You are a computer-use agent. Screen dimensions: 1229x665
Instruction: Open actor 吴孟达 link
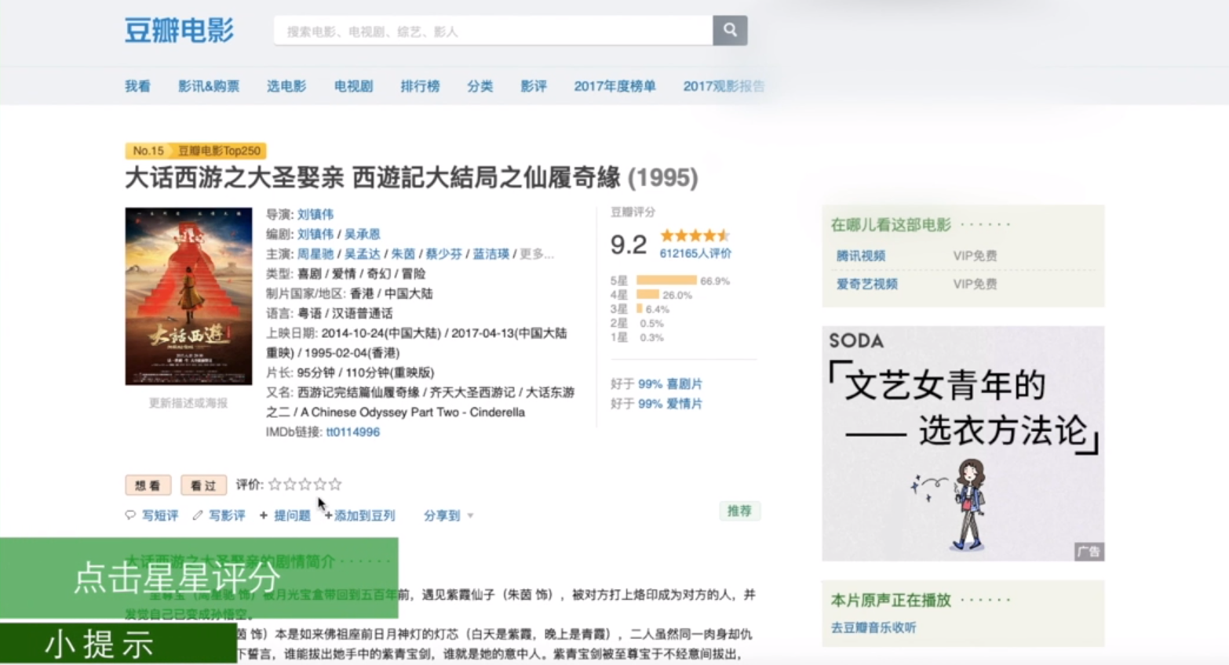click(363, 254)
